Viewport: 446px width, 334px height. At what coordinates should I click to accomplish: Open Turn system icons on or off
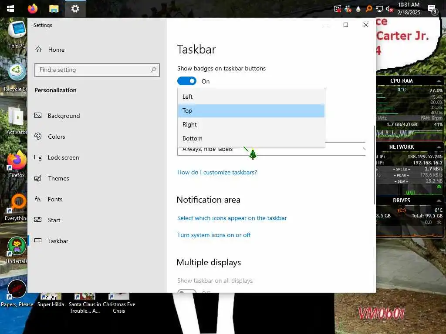tap(214, 235)
